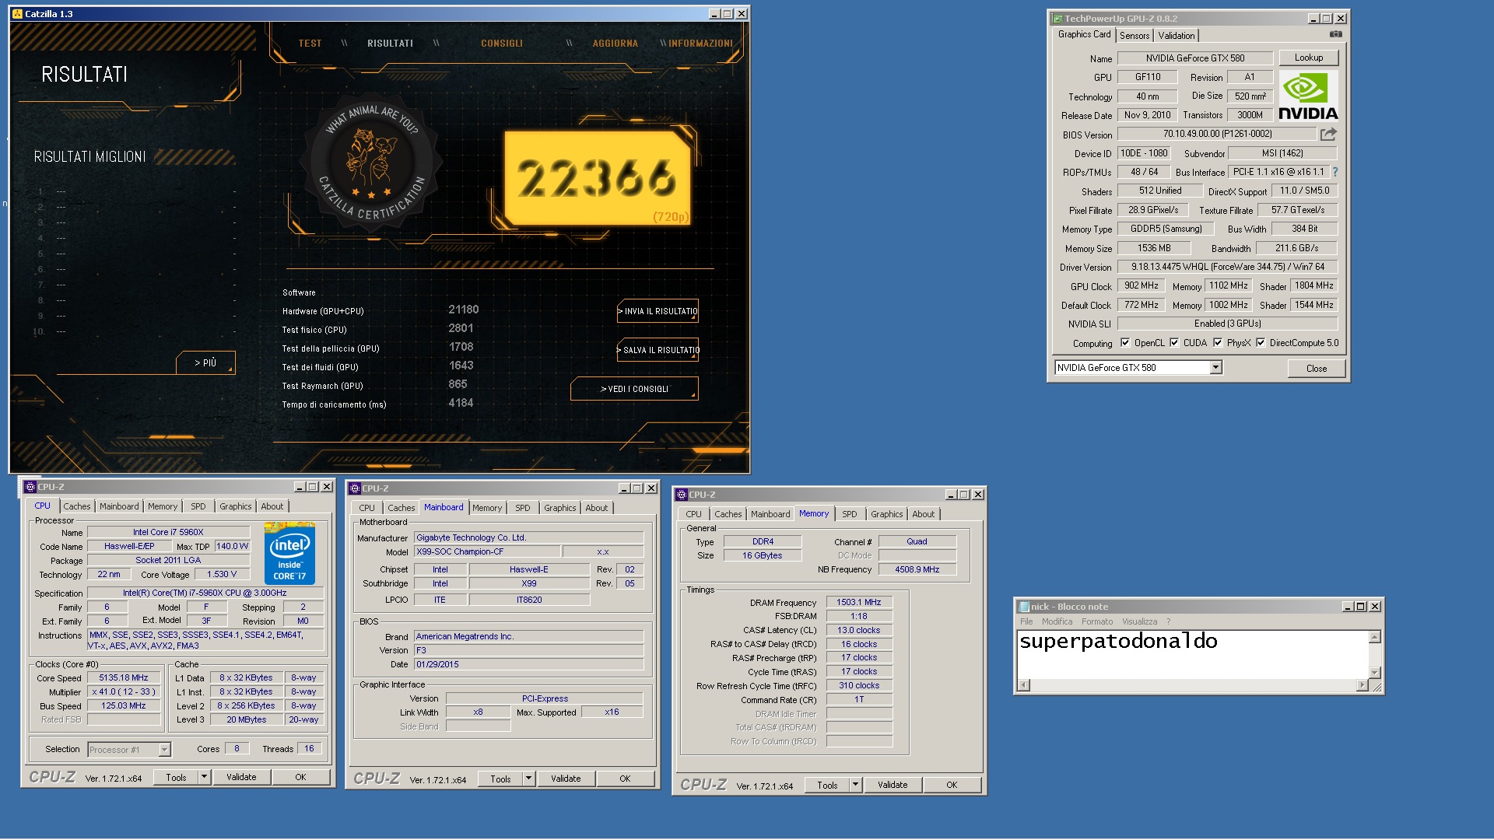
Task: Switch to the Sensors tab in GPU-Z
Action: click(x=1135, y=36)
